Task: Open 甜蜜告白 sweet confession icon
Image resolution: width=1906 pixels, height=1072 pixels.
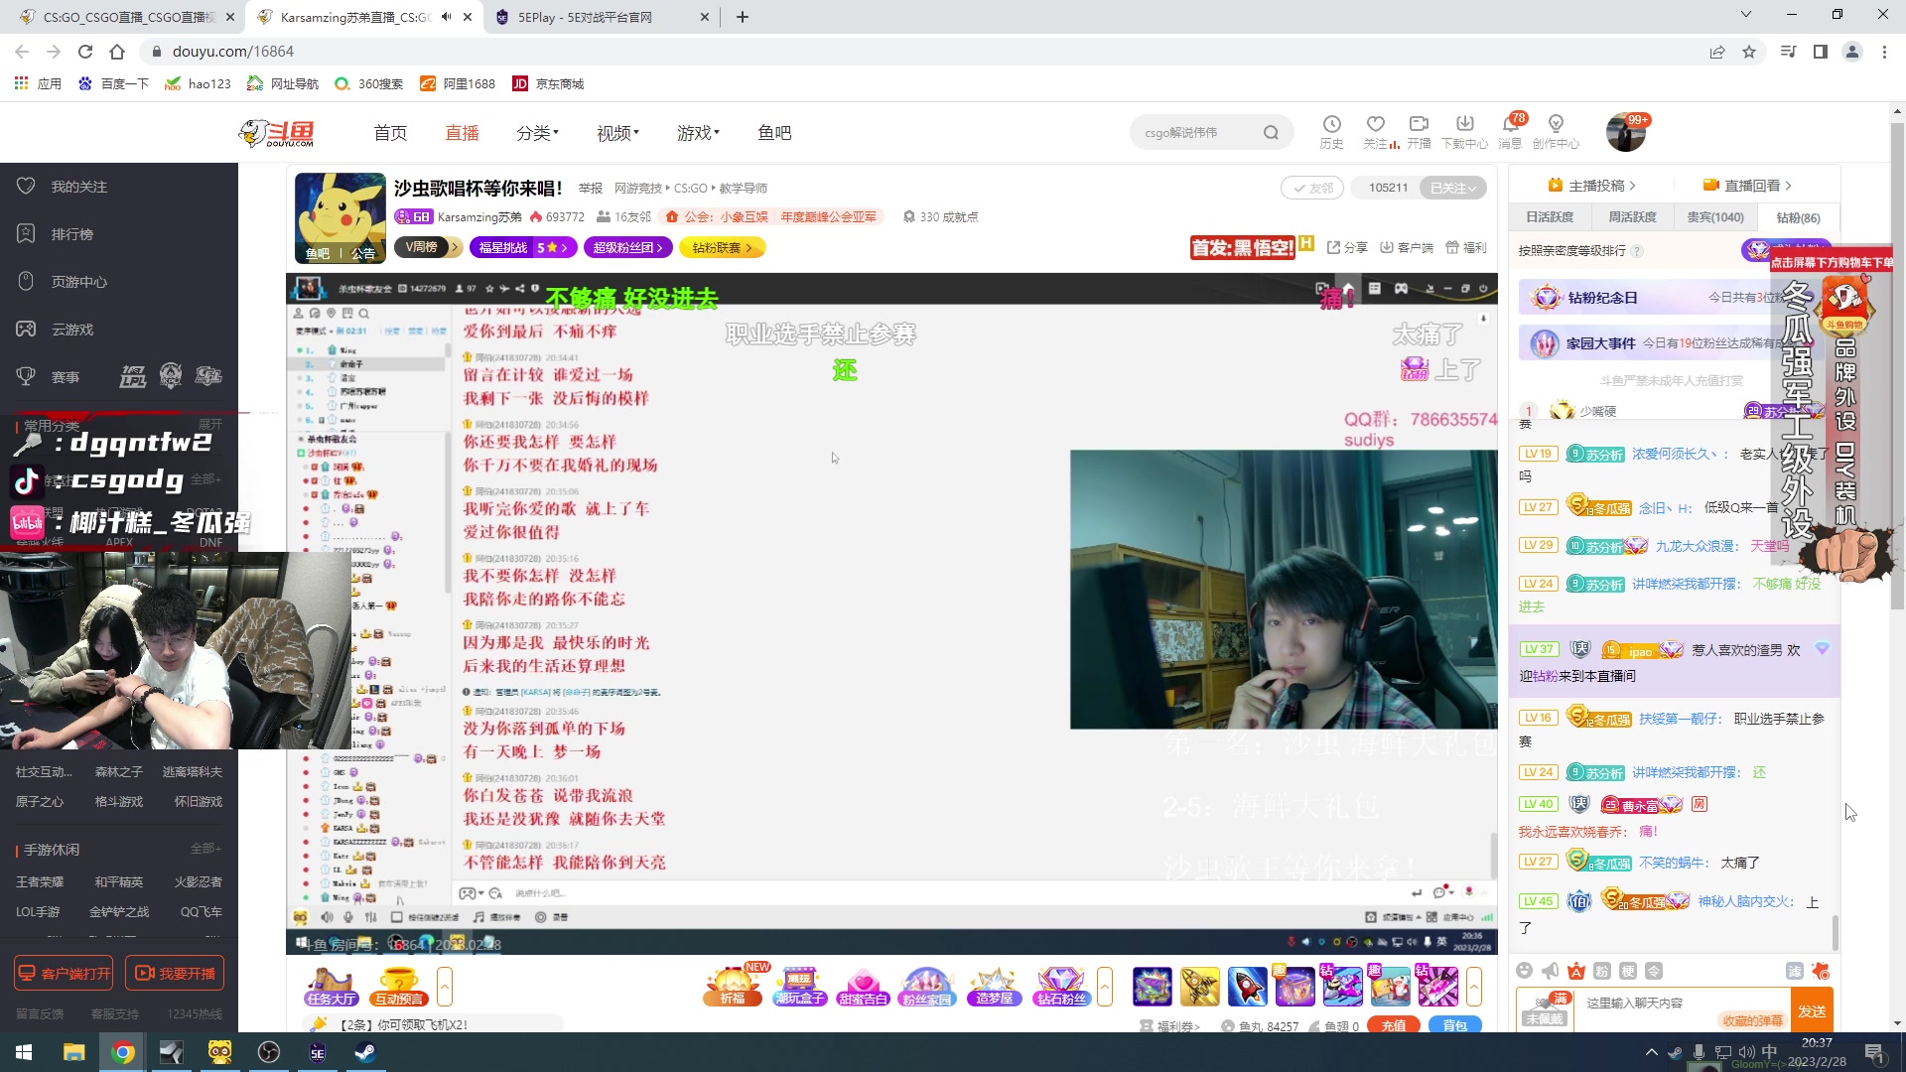Action: [x=863, y=987]
